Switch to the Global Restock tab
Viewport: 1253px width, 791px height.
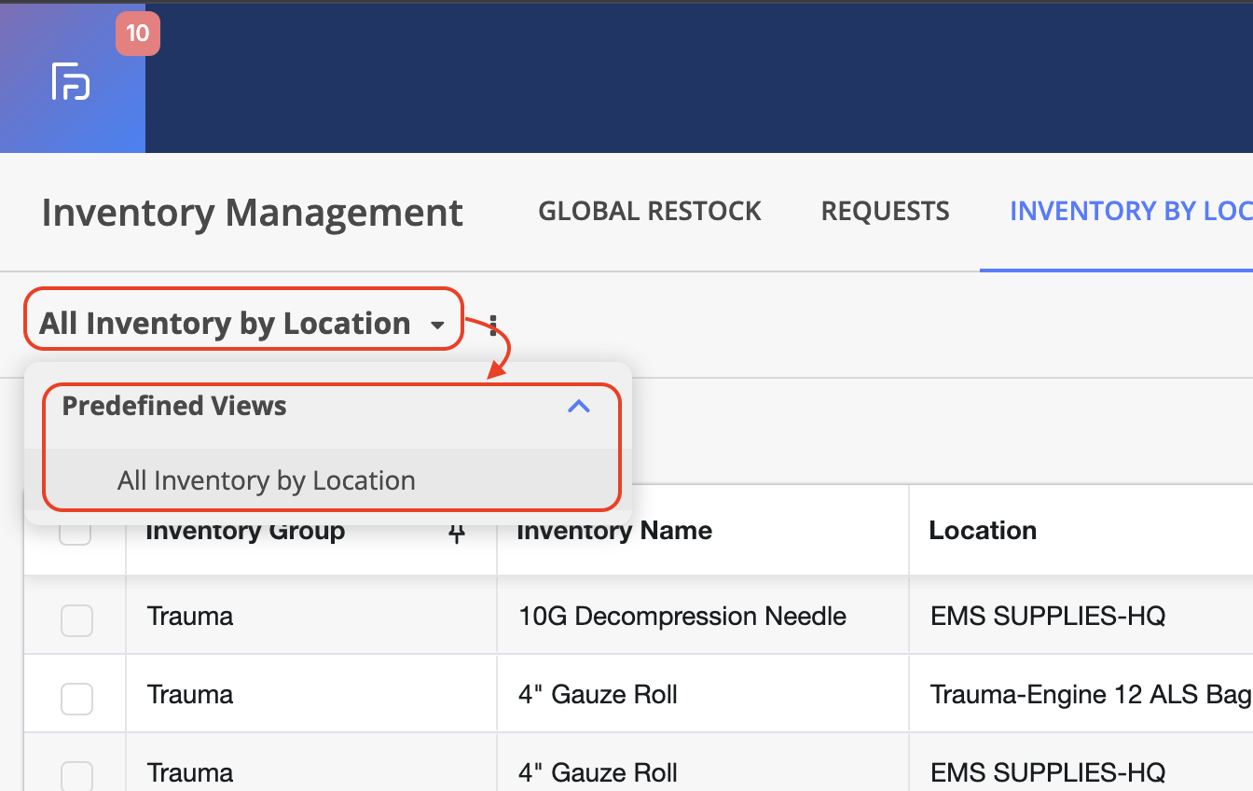(x=649, y=211)
